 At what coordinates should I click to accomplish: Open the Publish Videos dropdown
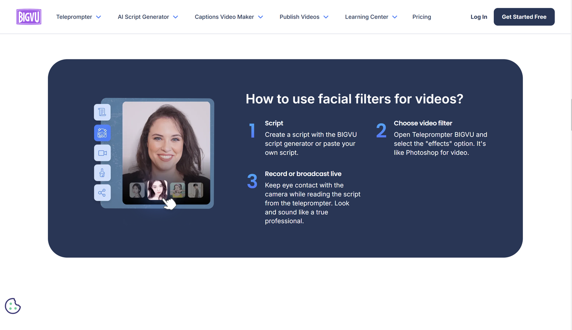pos(304,16)
